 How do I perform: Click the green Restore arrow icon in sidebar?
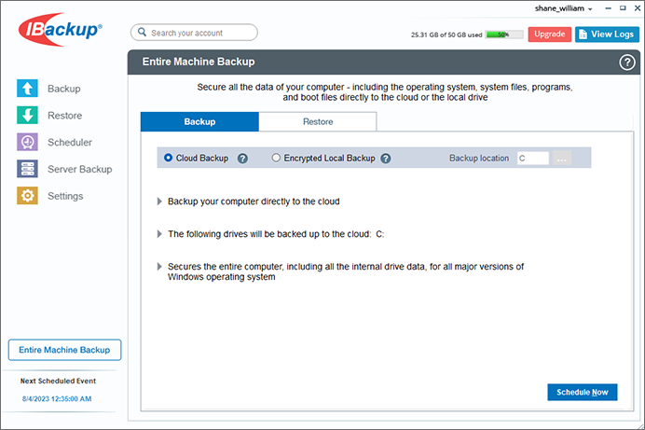point(27,116)
